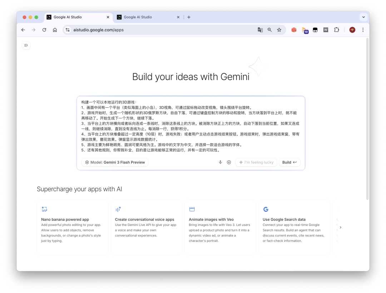The width and height of the screenshot is (386, 293).
Task: Click the Veo clapperboard icon
Action: (x=192, y=209)
